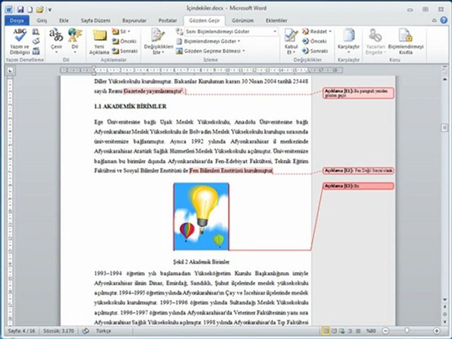Expand Gözden Geçirme Bölmesi dropdown arrow
This screenshot has width=452, height=339.
click(243, 51)
